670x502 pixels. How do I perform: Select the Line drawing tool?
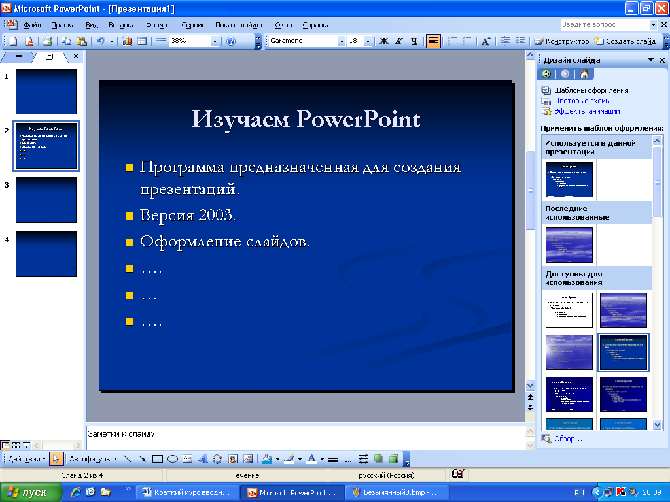point(128,459)
